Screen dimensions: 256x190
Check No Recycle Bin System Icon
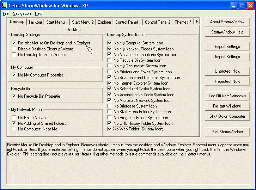click(x=109, y=60)
